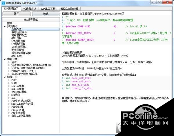Select 复用管脚配置 item
The height and width of the screenshot is (136, 174).
point(19,35)
